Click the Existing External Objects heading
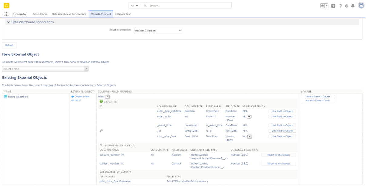 coord(24,78)
